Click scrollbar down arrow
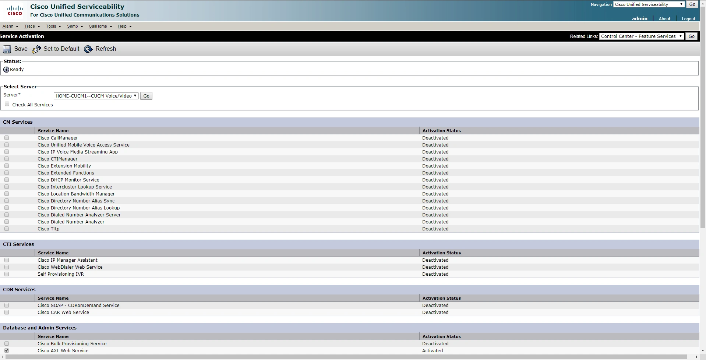706x360 pixels. (703, 350)
